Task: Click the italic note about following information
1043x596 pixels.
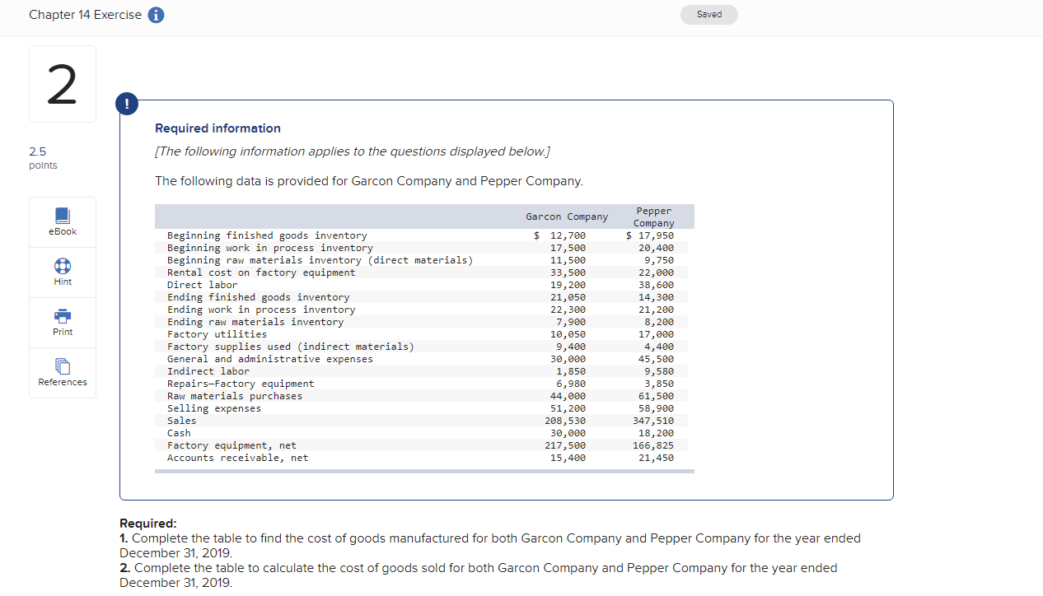Action: 353,151
